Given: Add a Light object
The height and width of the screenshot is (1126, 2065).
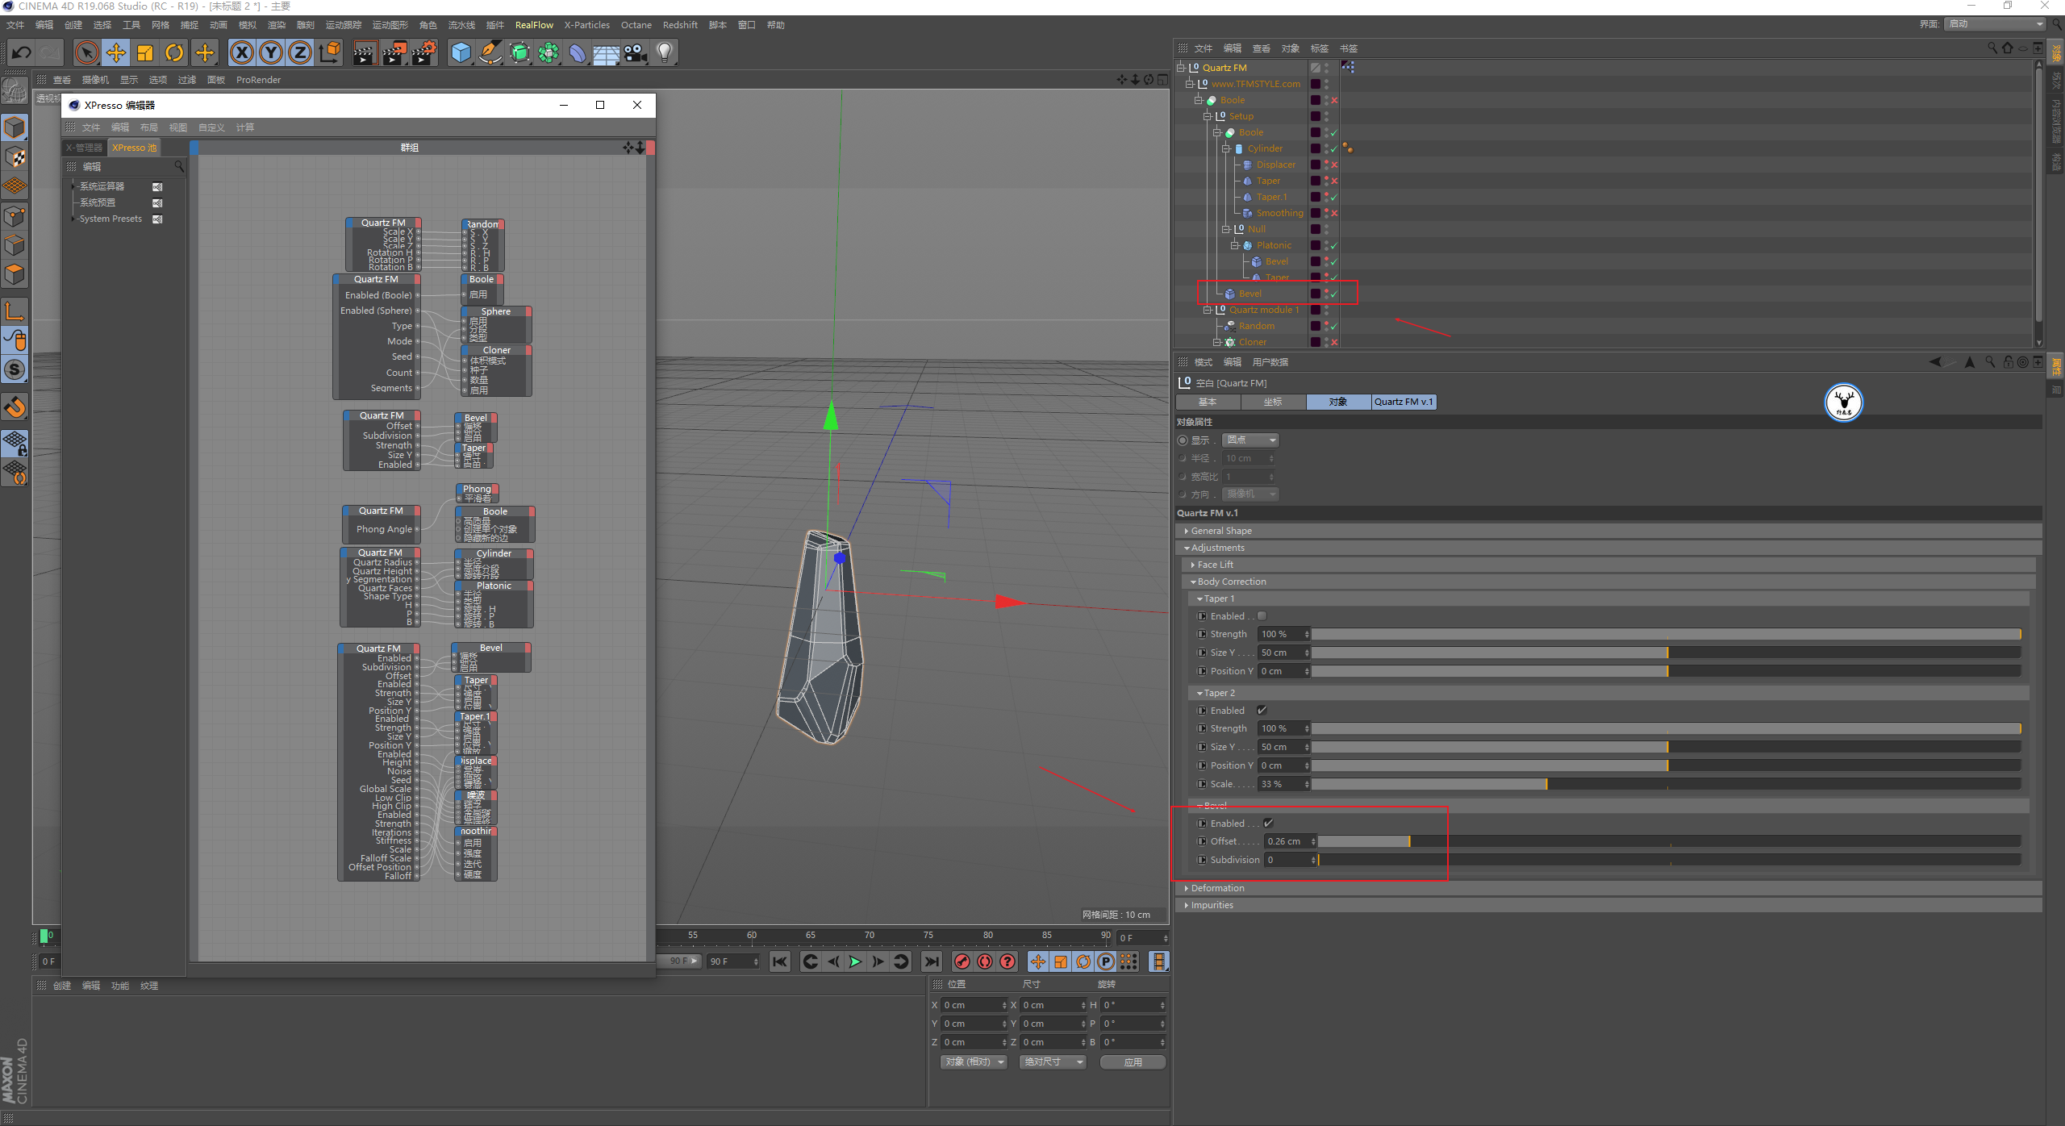Looking at the screenshot, I should coord(664,53).
